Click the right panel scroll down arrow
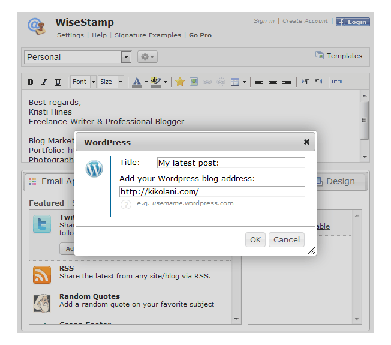 [357, 319]
